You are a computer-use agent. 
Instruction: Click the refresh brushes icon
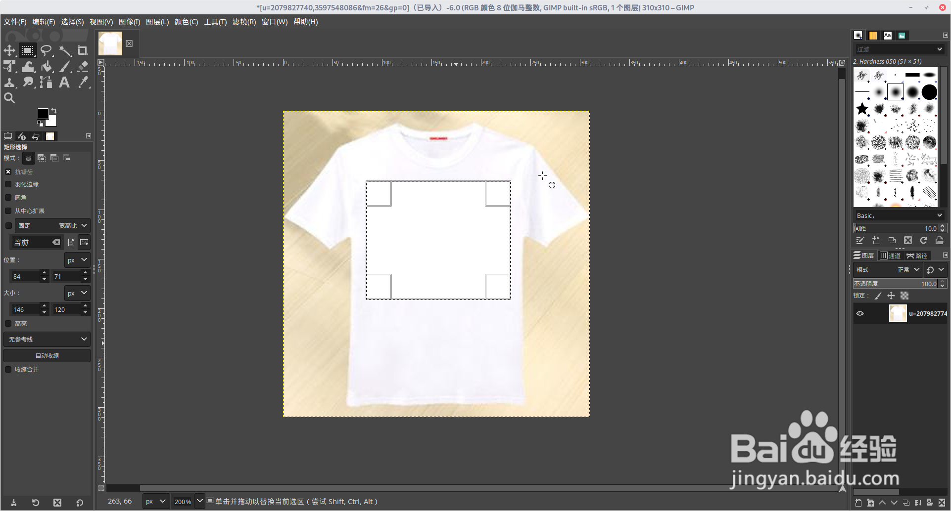924,240
